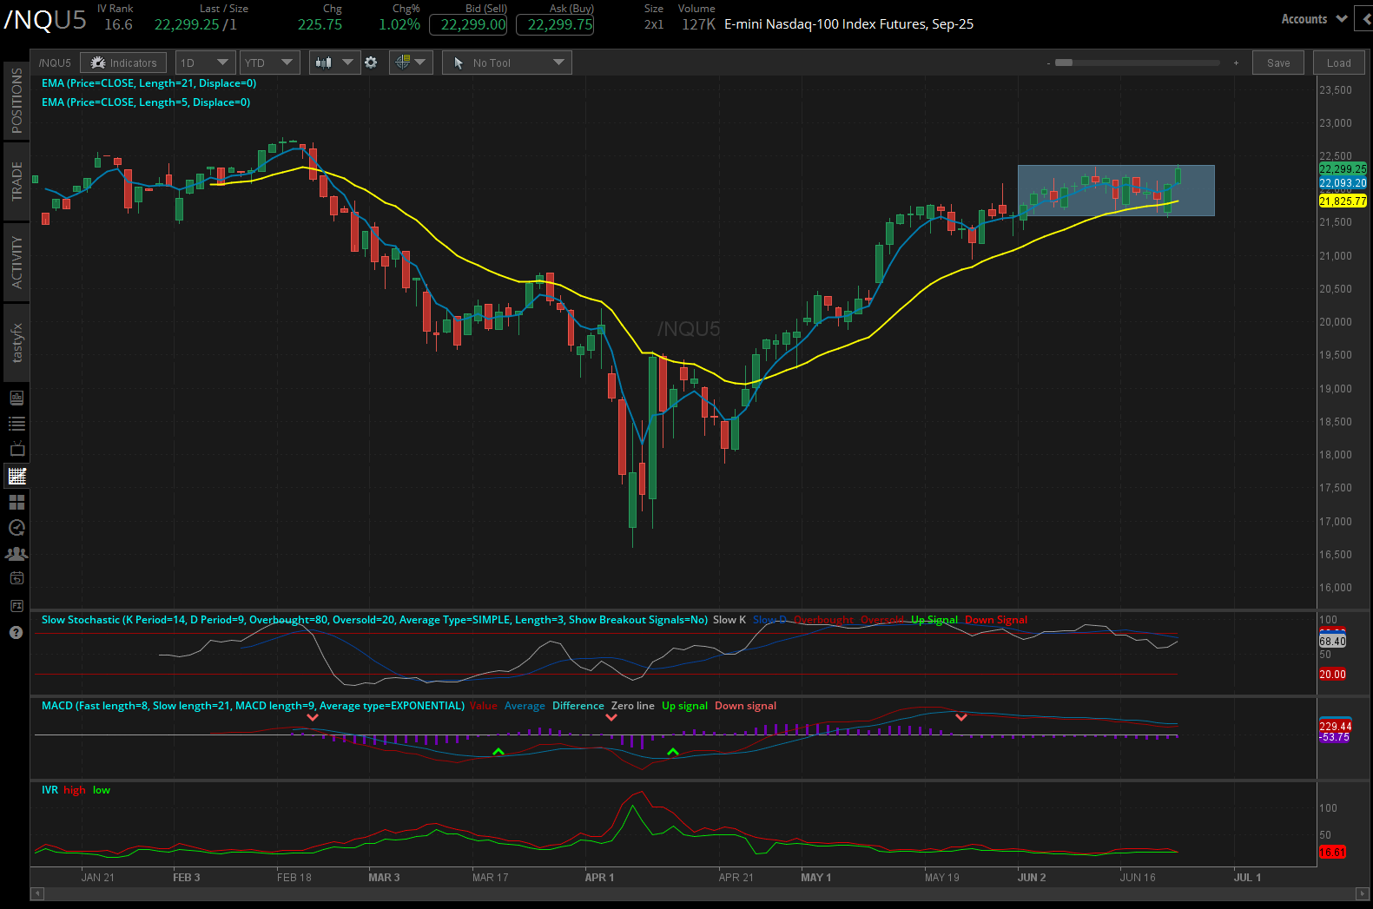
Task: Click the Chg 225.75 value
Action: [320, 24]
